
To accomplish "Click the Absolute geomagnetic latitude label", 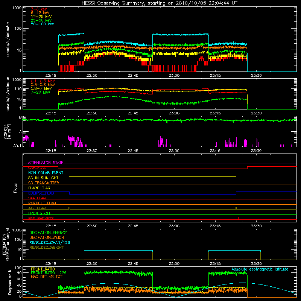I will tap(260, 269).
